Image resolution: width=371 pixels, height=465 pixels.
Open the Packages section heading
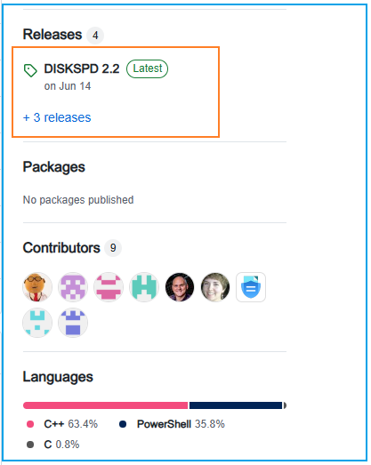[x=54, y=167]
